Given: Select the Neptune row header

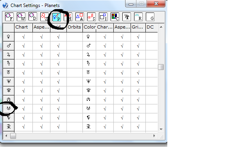Looking at the screenshot, I should click(x=9, y=82).
